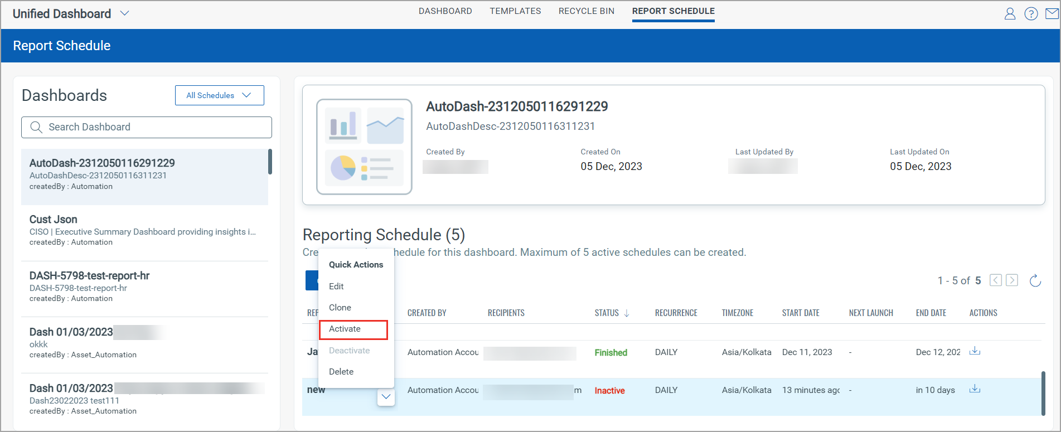Click in the Search Dashboard field
Image resolution: width=1061 pixels, height=432 pixels.
coord(147,127)
